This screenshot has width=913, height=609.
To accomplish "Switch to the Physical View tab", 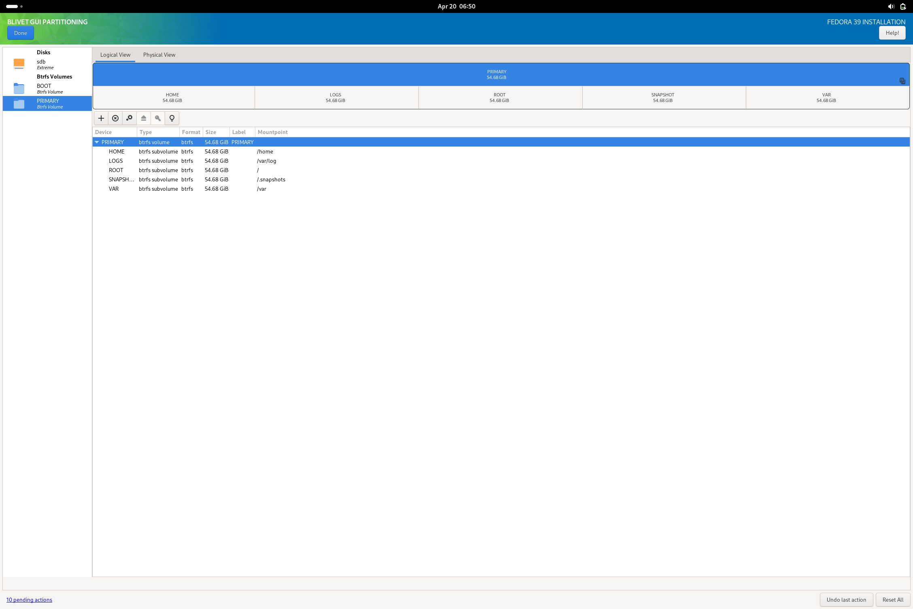I will pyautogui.click(x=159, y=55).
